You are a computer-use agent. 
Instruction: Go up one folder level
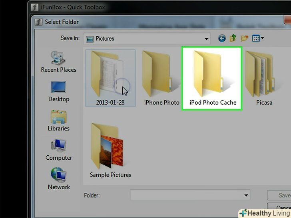point(233,38)
